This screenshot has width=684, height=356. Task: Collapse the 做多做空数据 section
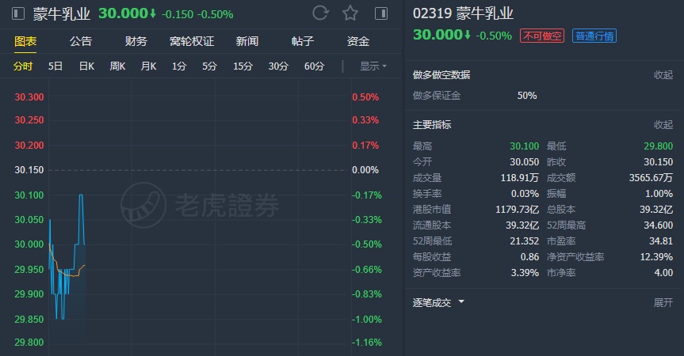click(663, 75)
